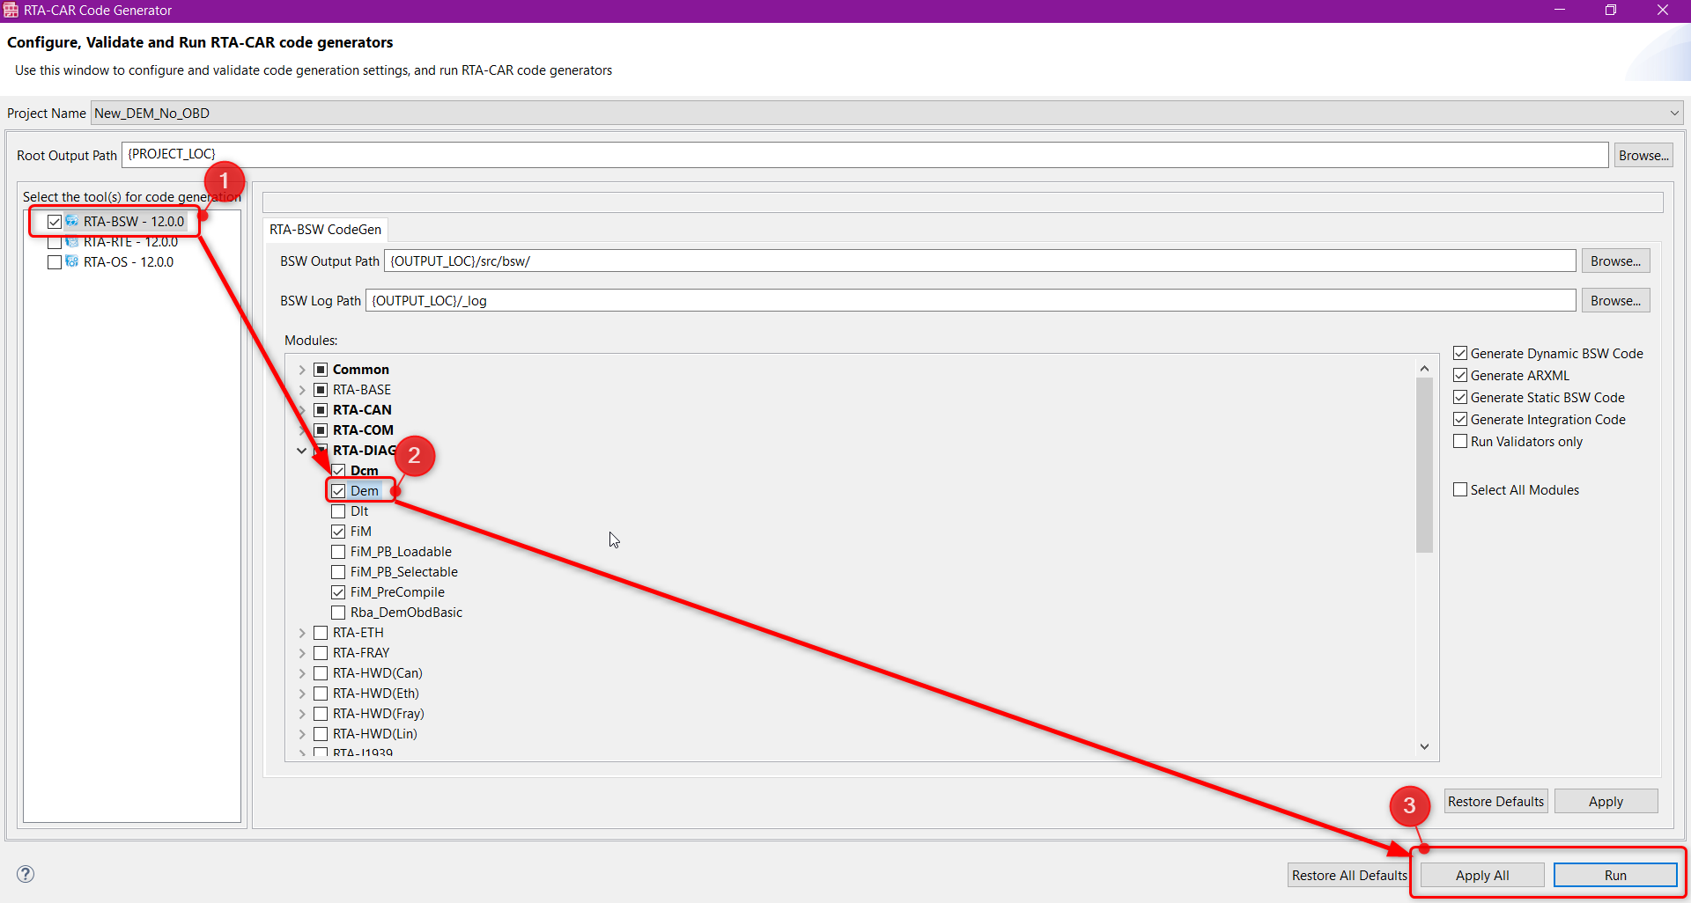1691x903 pixels.
Task: Expand the RTA-HWD(Fray) module node
Action: point(302,714)
